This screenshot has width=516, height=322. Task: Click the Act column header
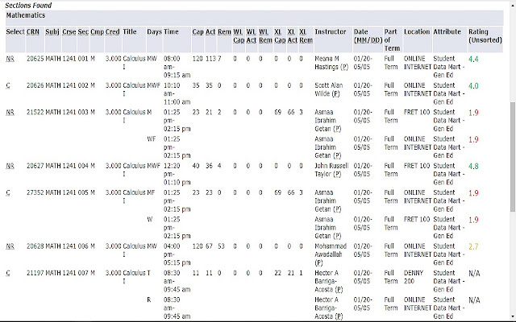coord(210,32)
